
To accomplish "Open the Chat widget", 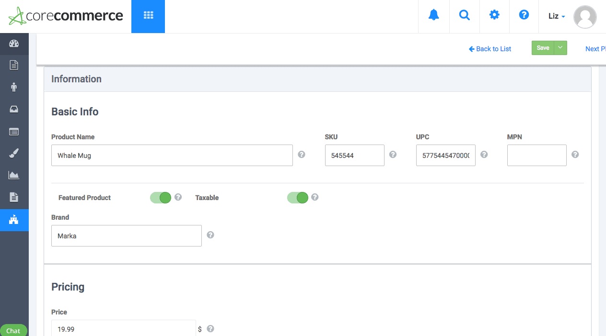I will click(13, 331).
